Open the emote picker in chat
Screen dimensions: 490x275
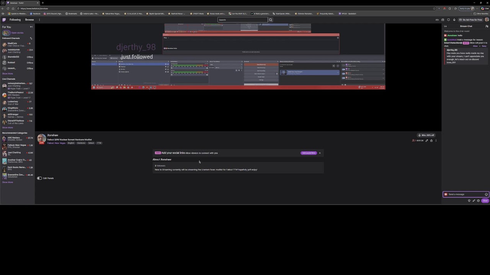click(486, 194)
